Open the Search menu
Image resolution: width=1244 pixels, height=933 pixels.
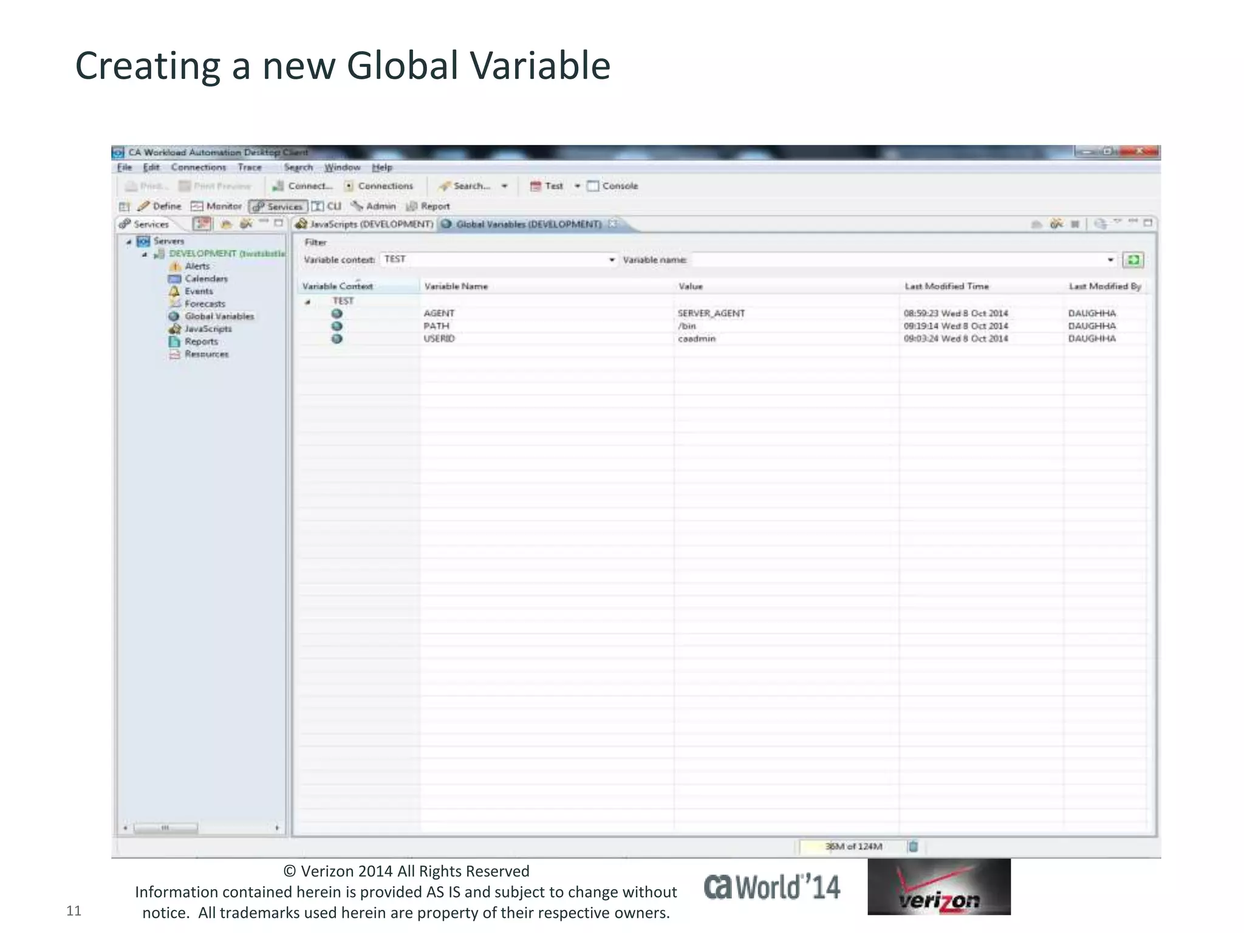(x=298, y=167)
